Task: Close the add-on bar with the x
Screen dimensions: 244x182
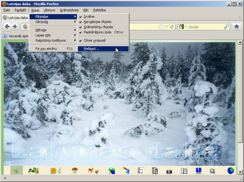Action: 5,178
